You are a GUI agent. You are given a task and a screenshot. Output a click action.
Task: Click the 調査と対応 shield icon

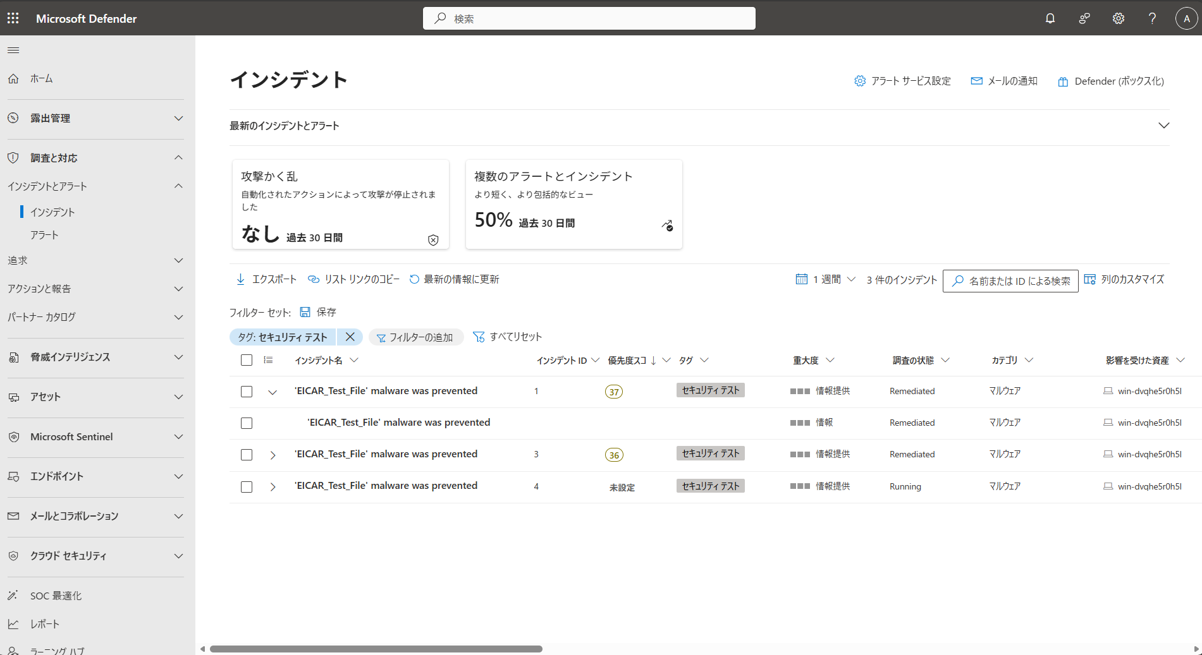[x=13, y=158]
